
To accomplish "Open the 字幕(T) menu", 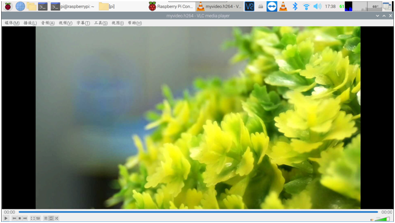I will (x=83, y=23).
